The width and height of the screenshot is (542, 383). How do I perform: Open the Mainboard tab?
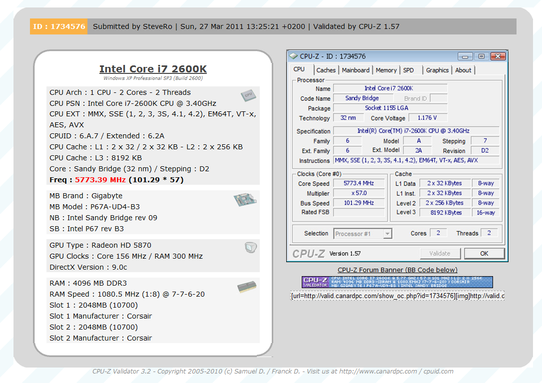(x=356, y=70)
